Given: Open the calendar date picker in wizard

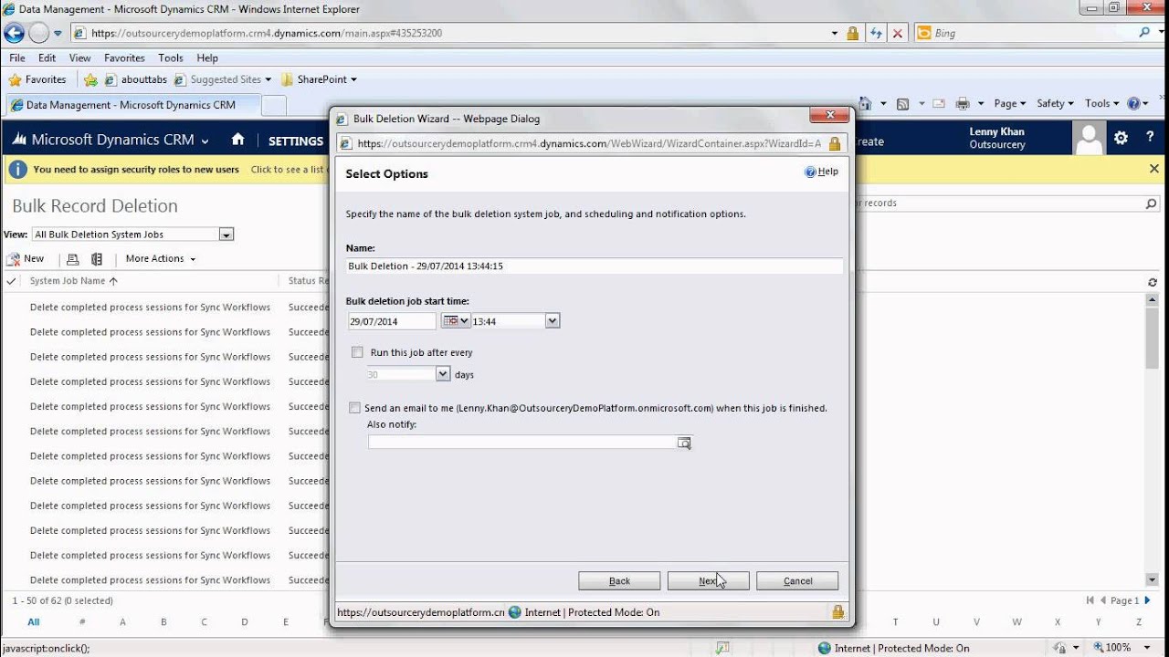Looking at the screenshot, I should (x=456, y=321).
